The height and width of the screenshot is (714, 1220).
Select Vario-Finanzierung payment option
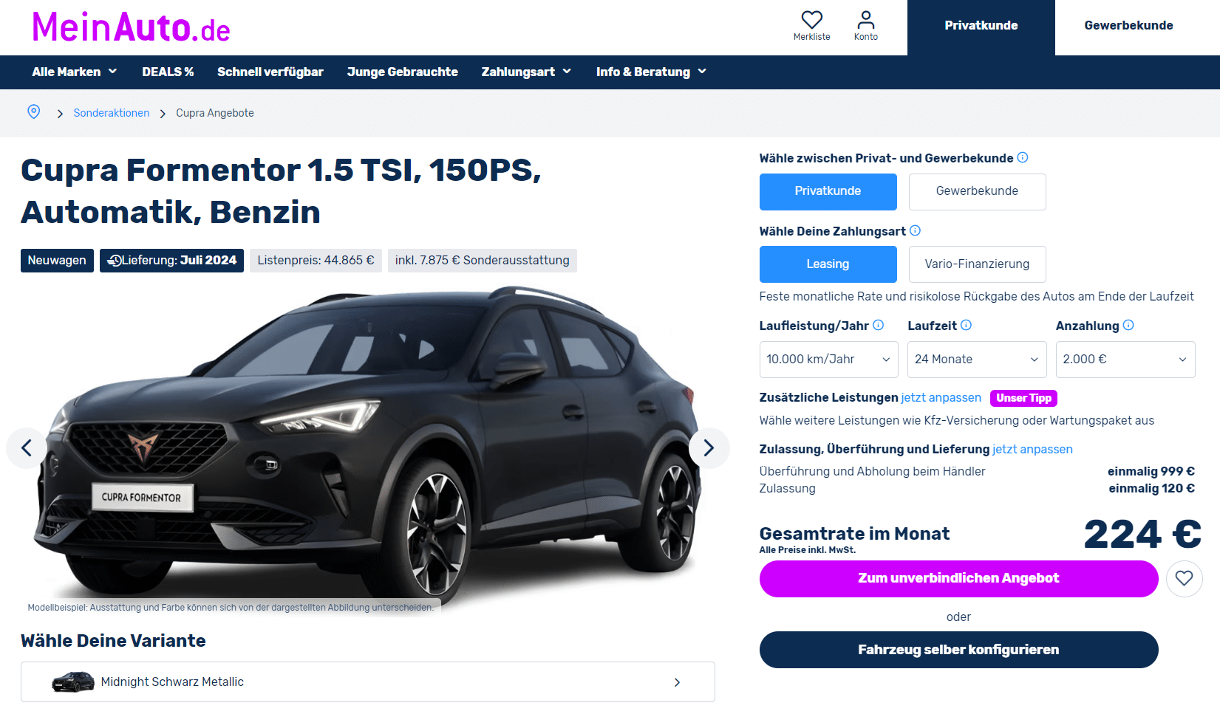pos(977,264)
